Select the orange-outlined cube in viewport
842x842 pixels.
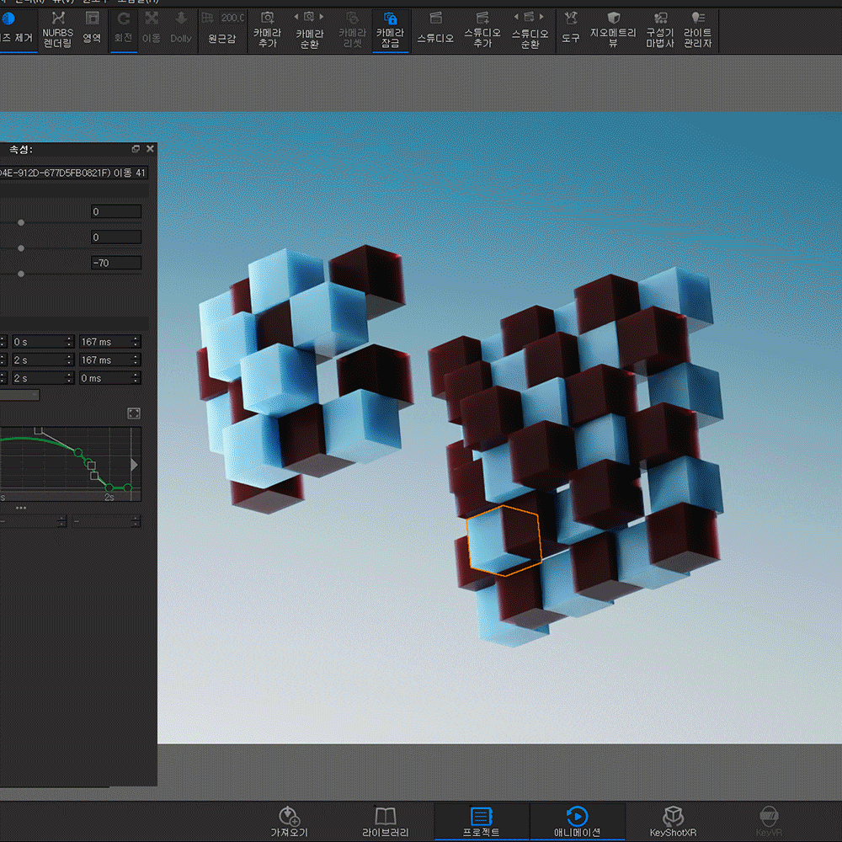pos(504,541)
